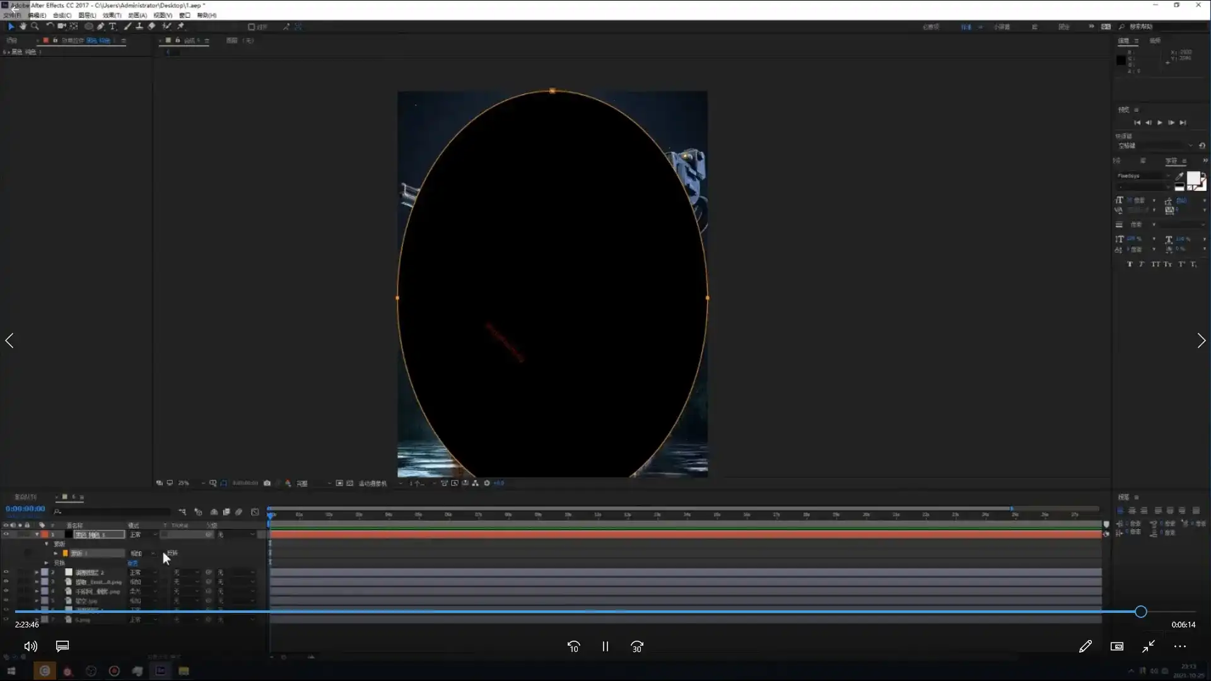Select the Type text tool
Screen dimensions: 1211x681
pos(113,26)
